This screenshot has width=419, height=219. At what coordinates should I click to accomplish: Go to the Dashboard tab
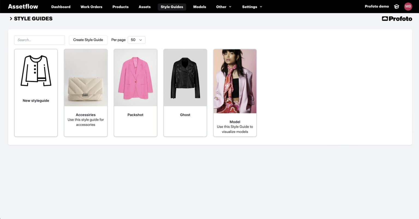tap(61, 7)
